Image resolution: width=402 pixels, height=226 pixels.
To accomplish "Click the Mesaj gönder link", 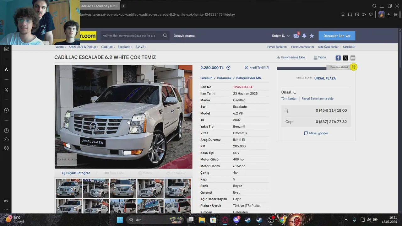I will (316, 133).
